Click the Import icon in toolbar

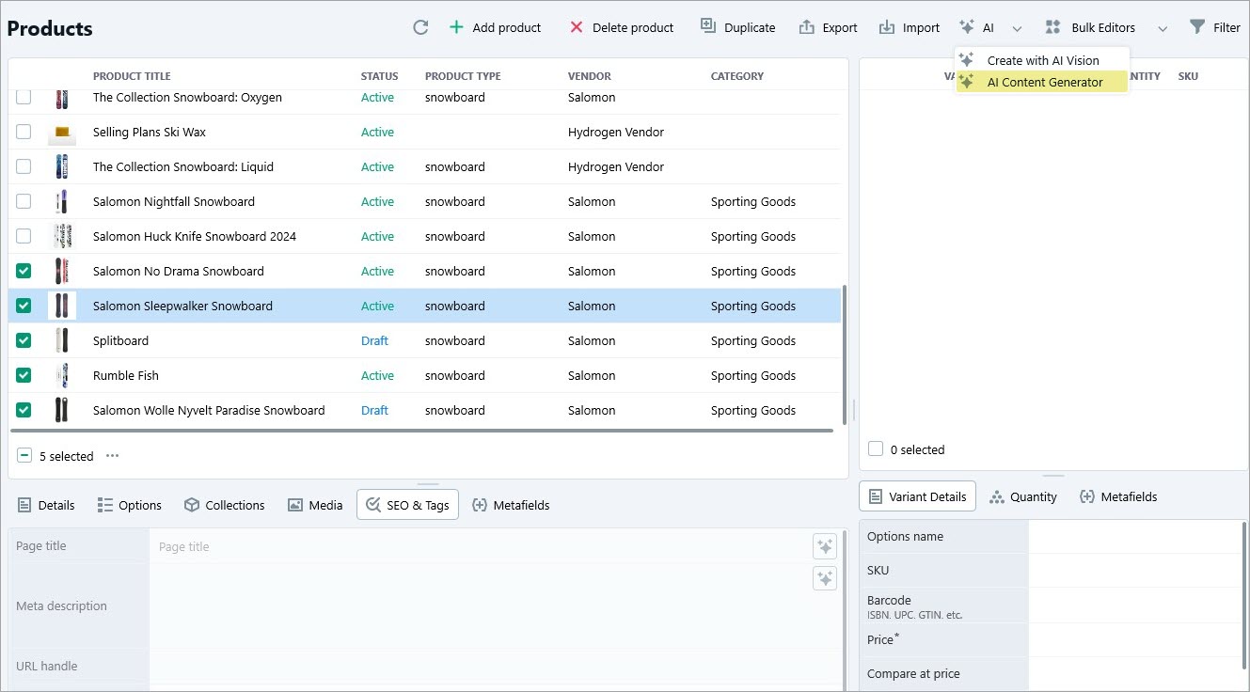click(x=886, y=27)
